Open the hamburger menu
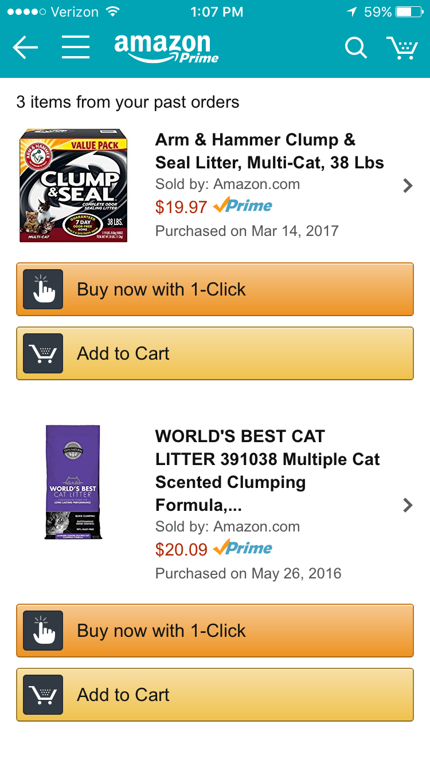Screen dimensions: 430x764 (76, 48)
